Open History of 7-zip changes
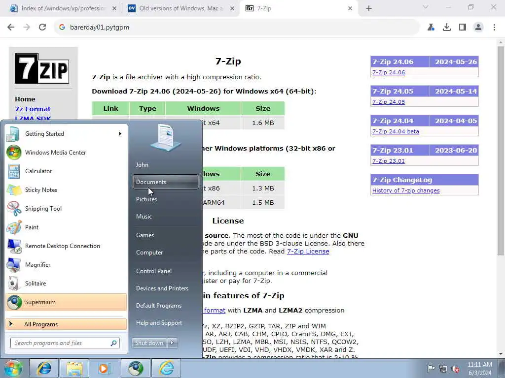505x378 pixels. coord(406,190)
